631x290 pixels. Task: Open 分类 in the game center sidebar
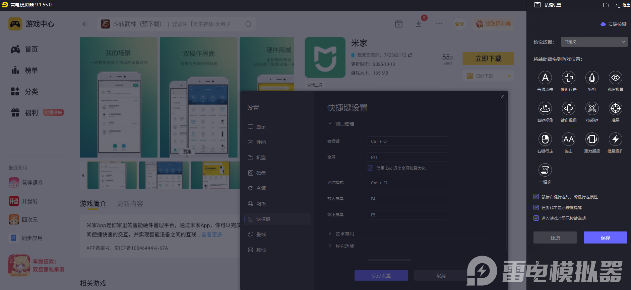tap(24, 91)
